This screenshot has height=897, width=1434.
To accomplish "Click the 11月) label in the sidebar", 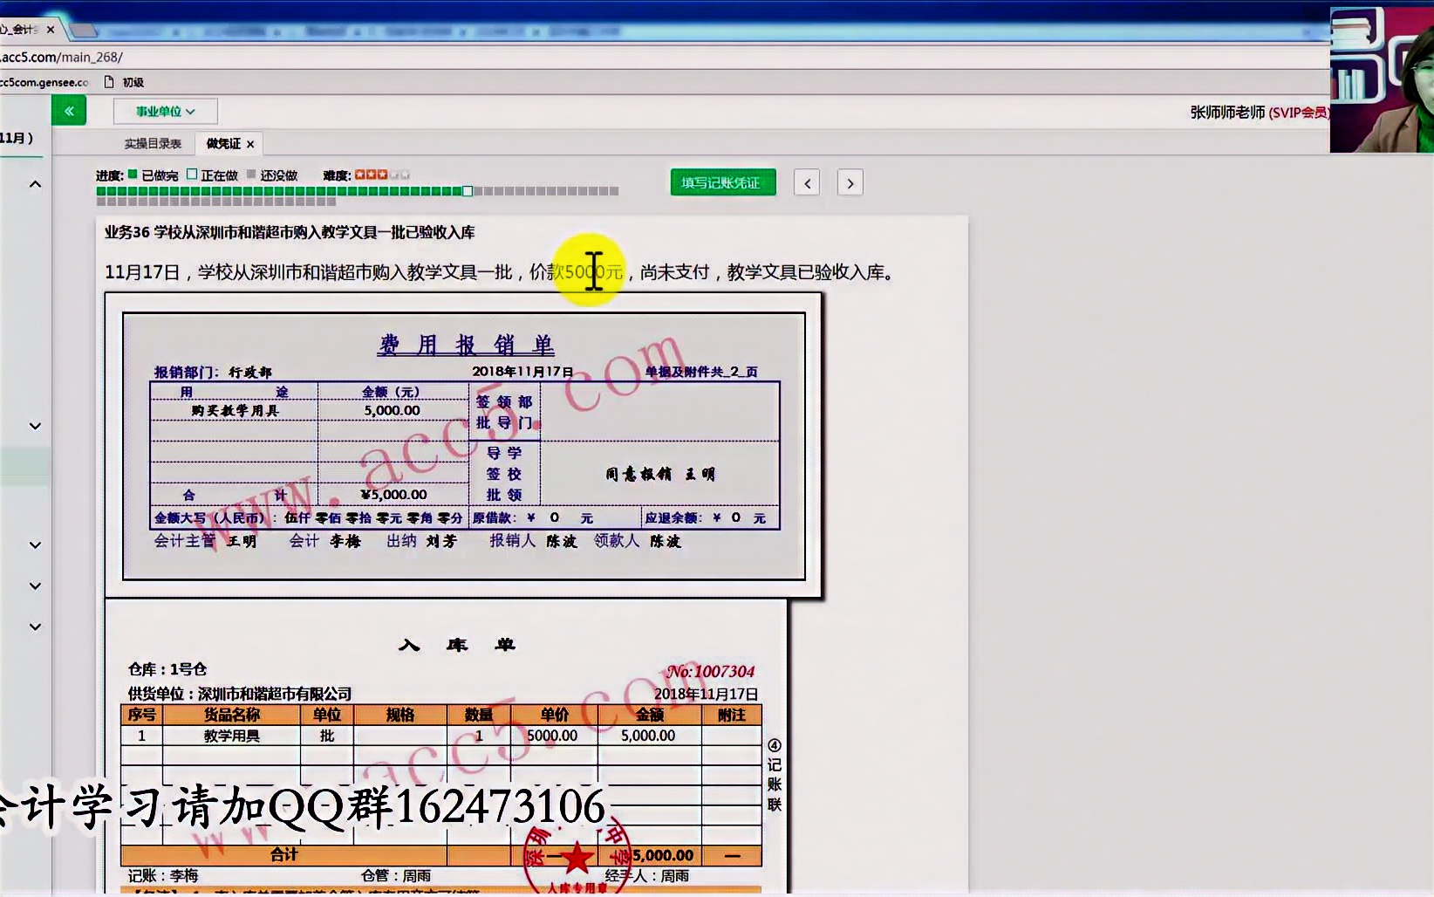I will click(17, 138).
